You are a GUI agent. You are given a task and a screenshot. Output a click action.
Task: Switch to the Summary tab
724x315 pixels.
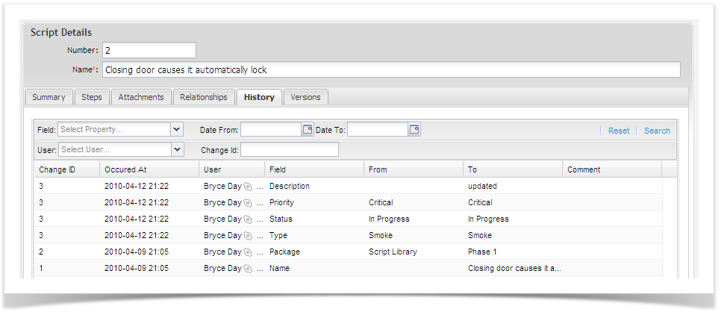click(x=49, y=97)
